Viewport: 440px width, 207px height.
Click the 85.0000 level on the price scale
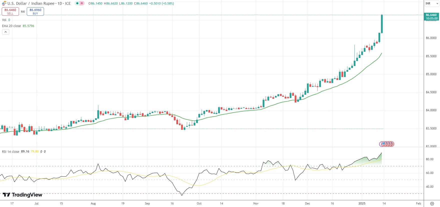(x=431, y=74)
